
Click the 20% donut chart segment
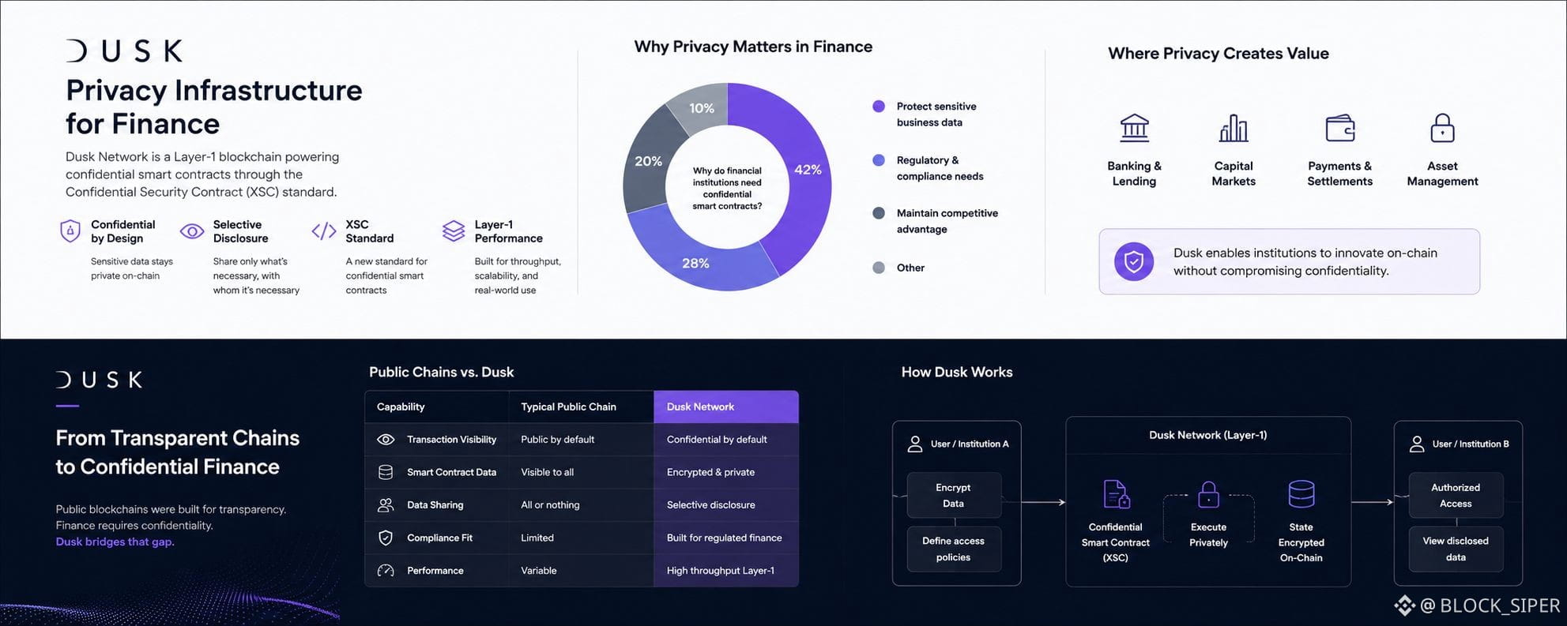tap(646, 162)
